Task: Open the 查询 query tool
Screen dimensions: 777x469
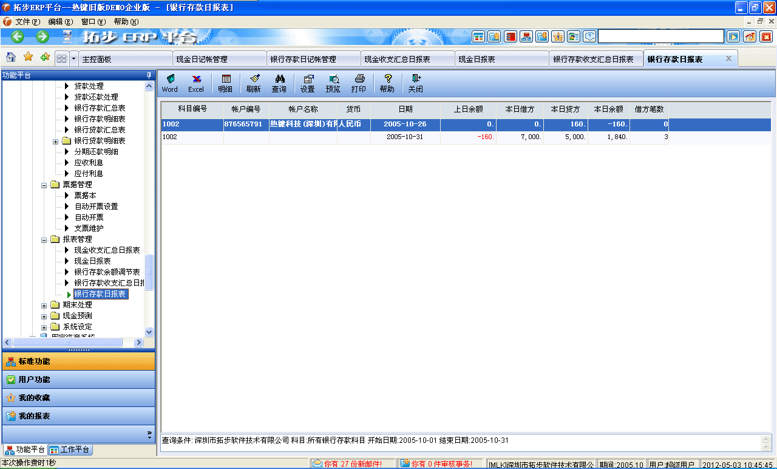Action: 279,83
